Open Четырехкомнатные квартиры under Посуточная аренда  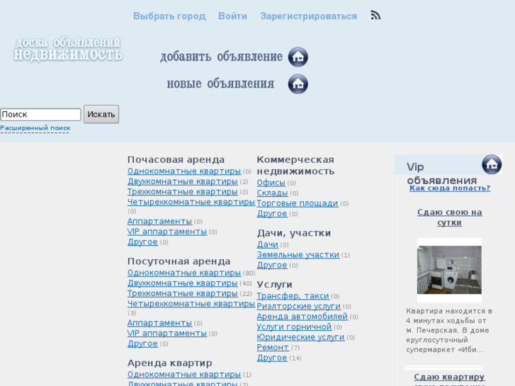point(191,304)
